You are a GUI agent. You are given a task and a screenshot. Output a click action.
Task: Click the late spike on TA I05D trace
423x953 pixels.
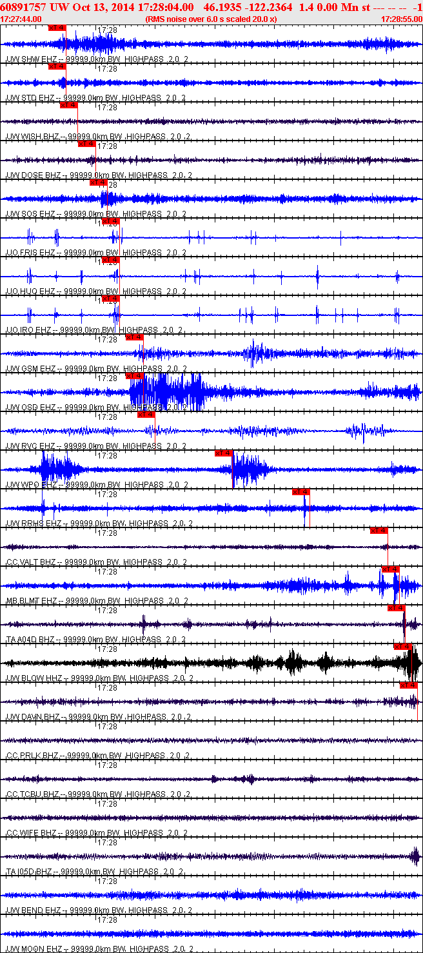click(x=413, y=856)
